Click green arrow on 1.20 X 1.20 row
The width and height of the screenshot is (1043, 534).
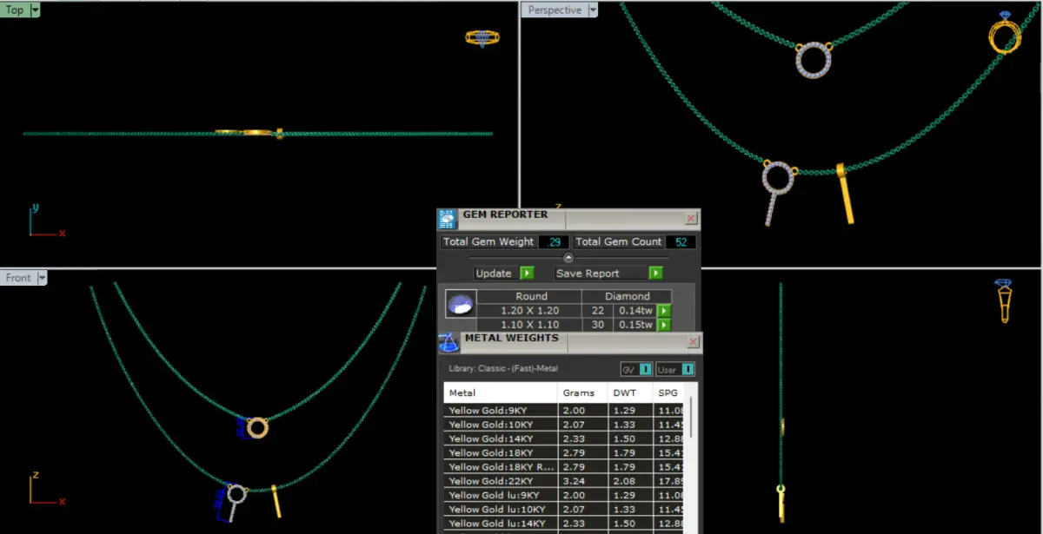click(x=664, y=311)
